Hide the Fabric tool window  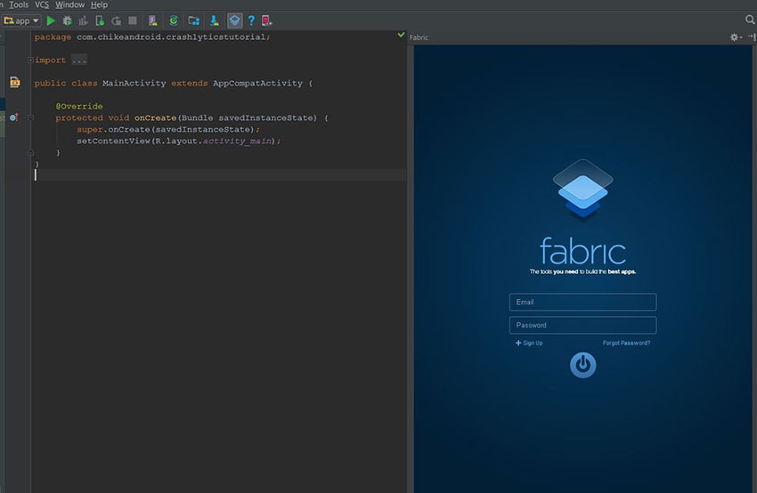click(752, 37)
